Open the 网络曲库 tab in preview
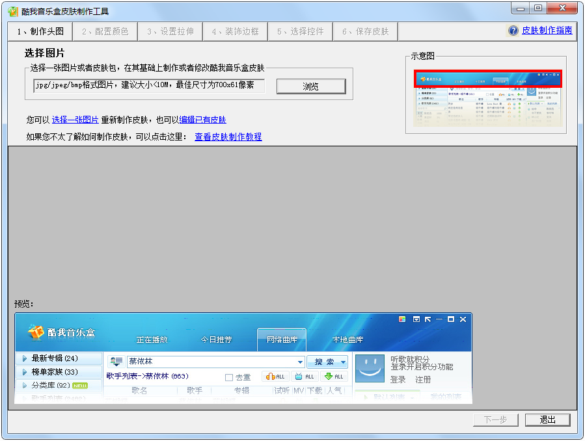This screenshot has height=441, width=585. point(282,340)
